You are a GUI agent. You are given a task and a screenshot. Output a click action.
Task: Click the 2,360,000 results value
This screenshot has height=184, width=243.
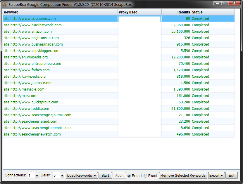(x=182, y=25)
